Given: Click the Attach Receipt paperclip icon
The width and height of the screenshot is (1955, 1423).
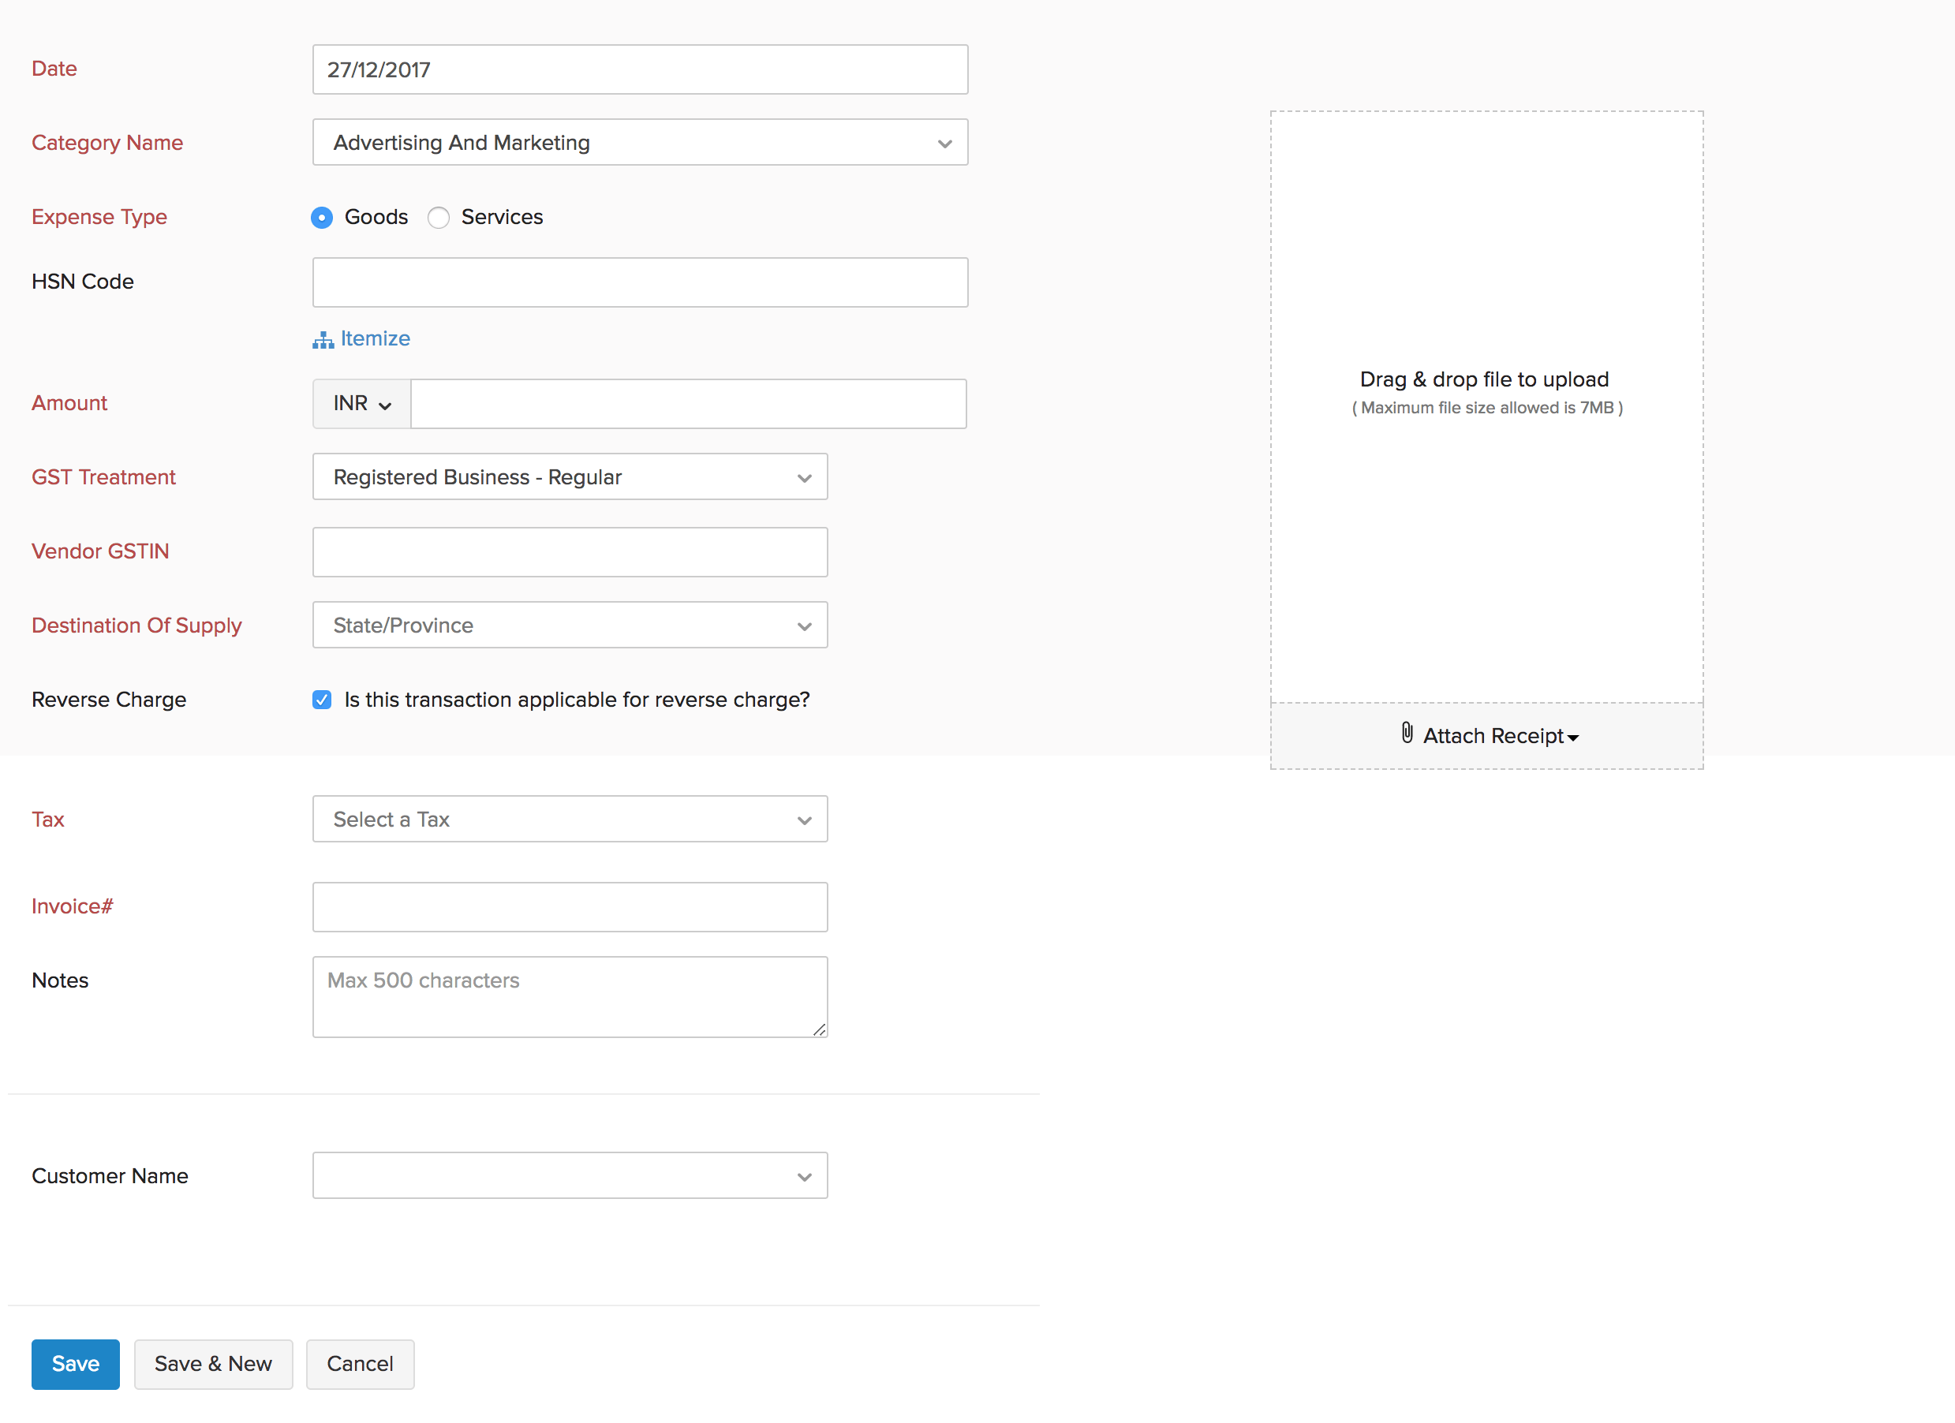Looking at the screenshot, I should tap(1407, 735).
